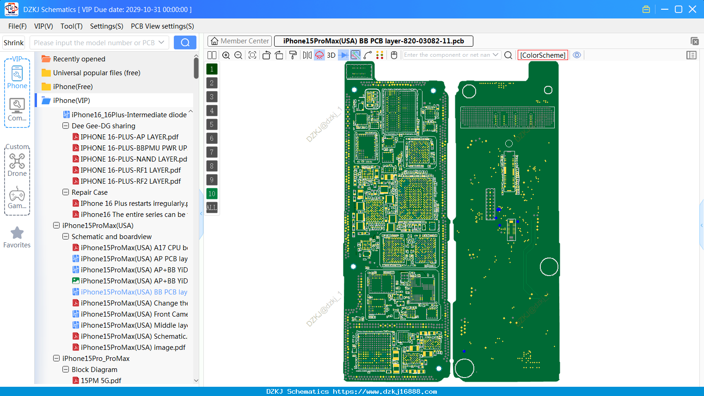
Task: Open the Game console category
Action: point(17,198)
